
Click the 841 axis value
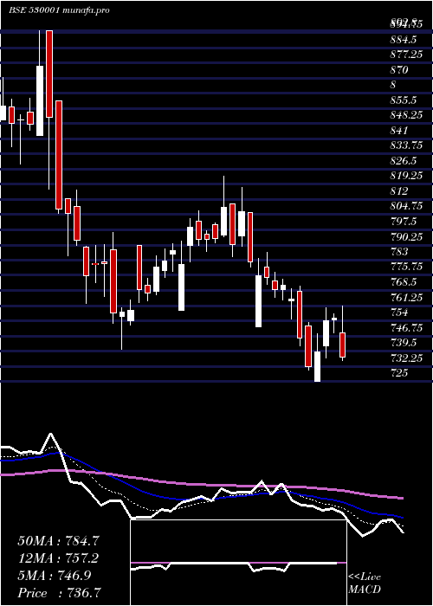pos(399,130)
